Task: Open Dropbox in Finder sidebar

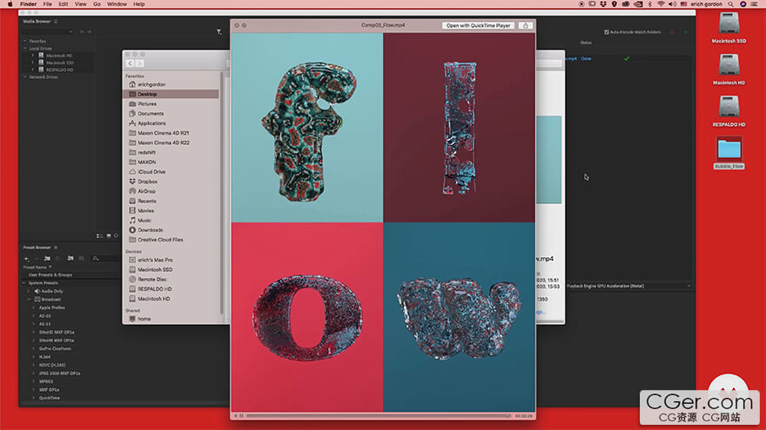Action: tap(146, 182)
